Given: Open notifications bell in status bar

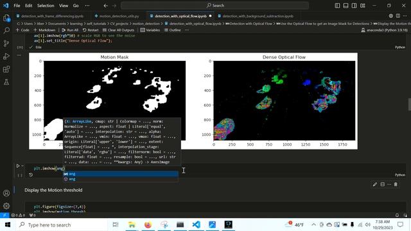Looking at the screenshot, I should click(397, 215).
